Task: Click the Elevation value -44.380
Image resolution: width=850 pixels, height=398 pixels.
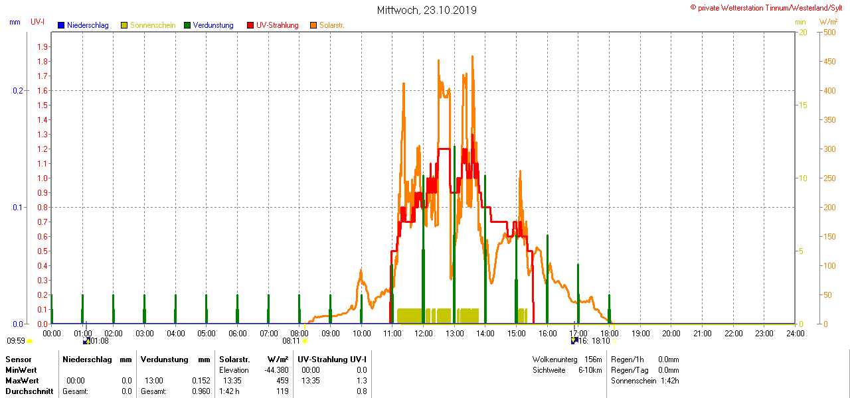Action: [x=275, y=370]
